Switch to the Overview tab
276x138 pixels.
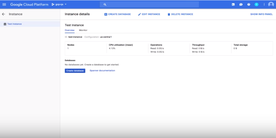70,30
